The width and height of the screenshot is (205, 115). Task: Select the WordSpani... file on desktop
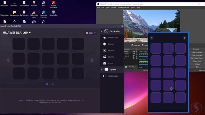(5, 4)
